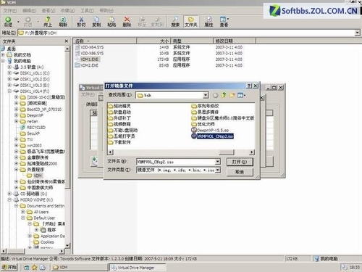
Task: Select the VDM folder in tree
Action: point(38,176)
